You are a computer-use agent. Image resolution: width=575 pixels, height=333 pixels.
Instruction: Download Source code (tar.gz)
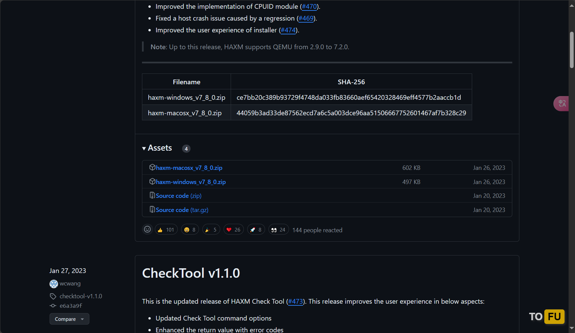[x=182, y=210]
